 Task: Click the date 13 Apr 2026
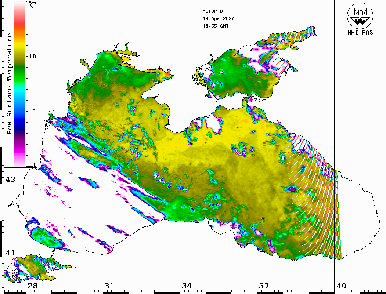click(219, 19)
